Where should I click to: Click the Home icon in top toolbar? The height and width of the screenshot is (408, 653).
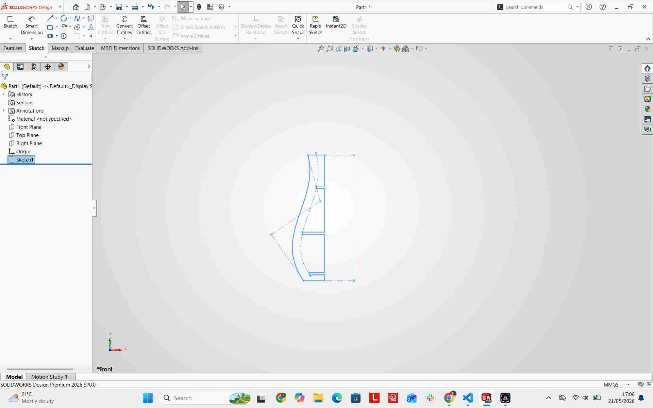[x=76, y=7]
